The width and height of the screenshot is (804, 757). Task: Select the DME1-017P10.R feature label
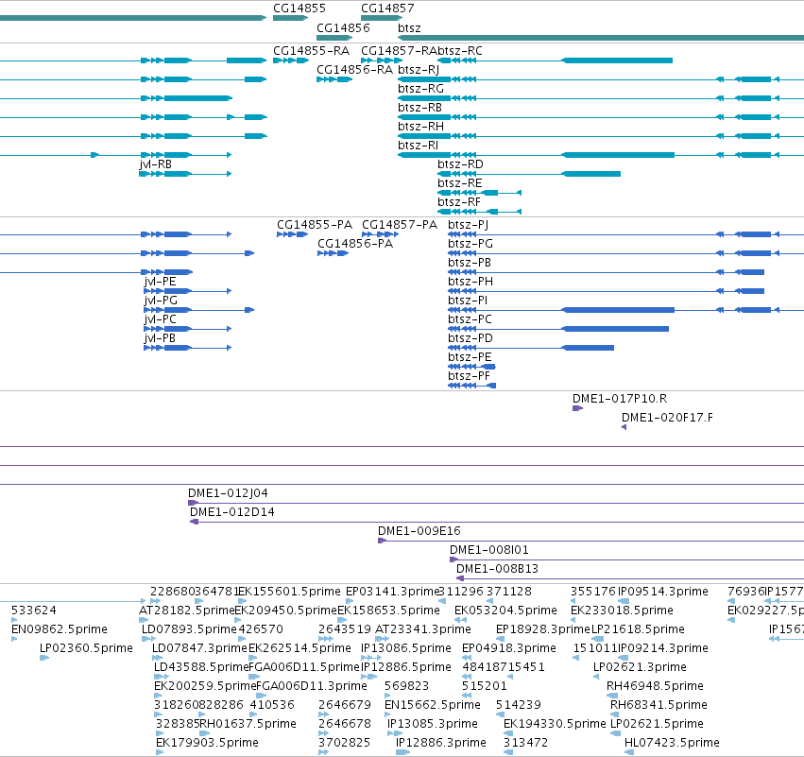tap(620, 399)
